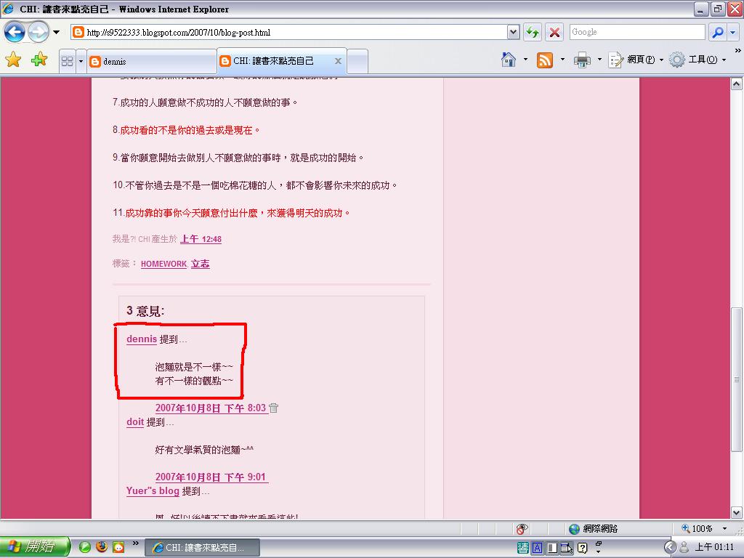The image size is (744, 558).
Task: Change zoom level with the 100% button
Action: pos(697,529)
